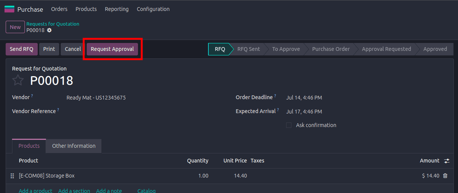Delete the Storage Box line via trash icon
Image resolution: width=458 pixels, height=193 pixels.
click(x=445, y=176)
